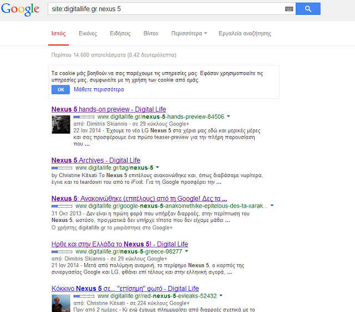Image resolution: width=355 pixels, height=312 pixels.
Task: Click από: Dimitris Skiannis under hands-on preview
Action: 100,124
